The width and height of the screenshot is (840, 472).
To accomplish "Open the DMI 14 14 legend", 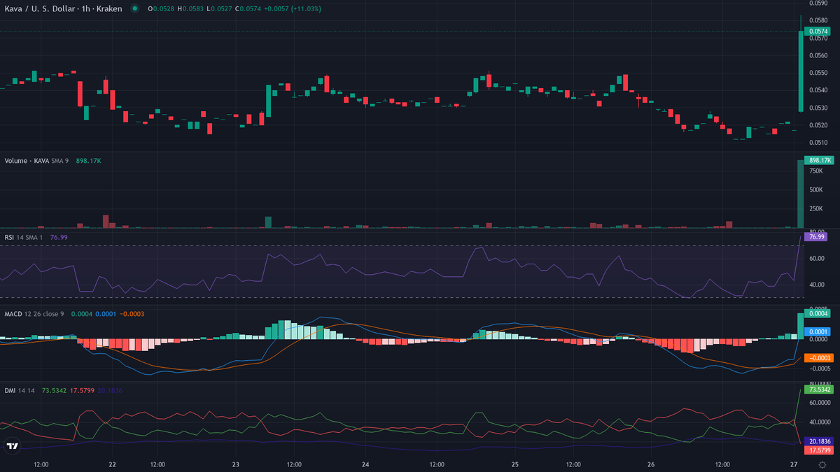I will [x=20, y=390].
